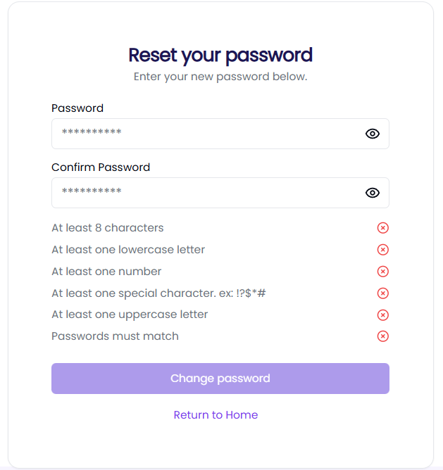Viewport: 443px width, 470px height.
Task: Click the Confirm Password label
Action: (101, 167)
